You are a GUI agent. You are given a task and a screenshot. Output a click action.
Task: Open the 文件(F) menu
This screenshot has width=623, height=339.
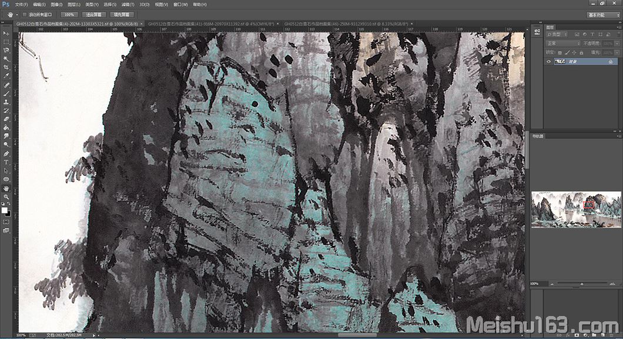coord(22,4)
